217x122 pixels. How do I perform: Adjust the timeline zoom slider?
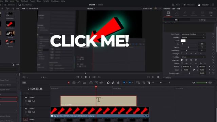[x=161, y=83]
